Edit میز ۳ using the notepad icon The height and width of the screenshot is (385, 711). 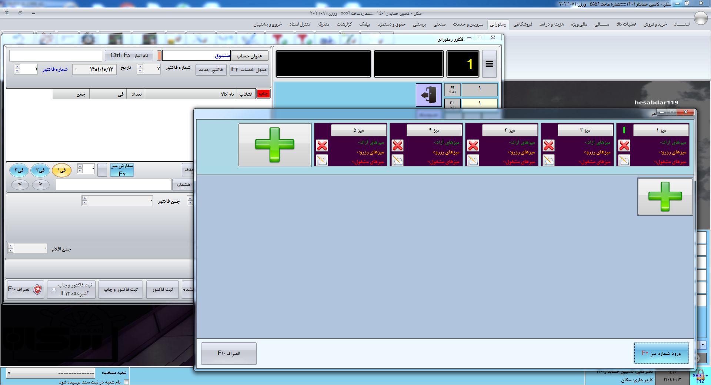pos(473,160)
